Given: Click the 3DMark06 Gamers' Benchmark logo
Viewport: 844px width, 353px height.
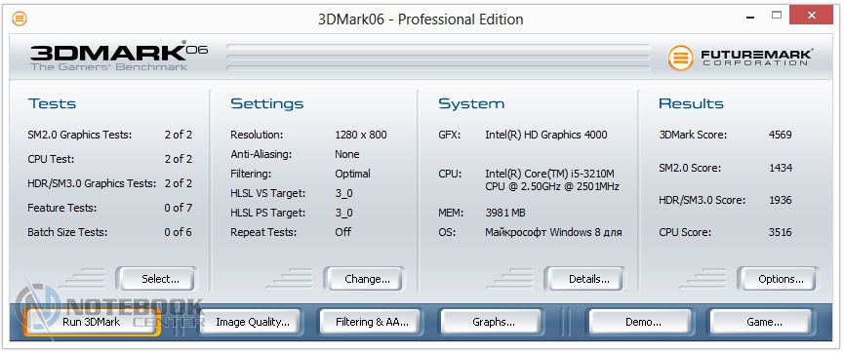Looking at the screenshot, I should click(x=118, y=56).
